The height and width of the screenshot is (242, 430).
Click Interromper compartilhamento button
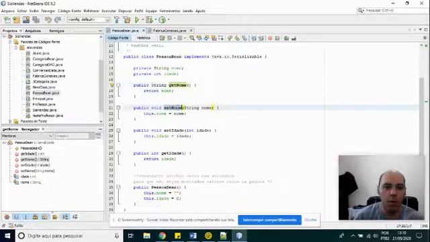click(269, 220)
